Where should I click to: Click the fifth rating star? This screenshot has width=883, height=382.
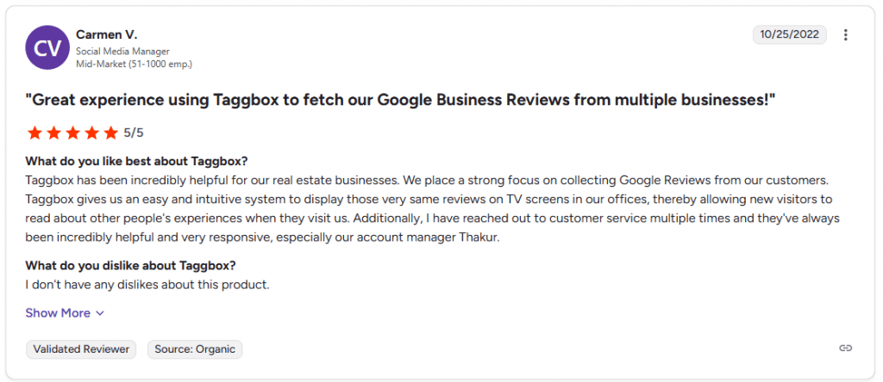click(x=110, y=132)
